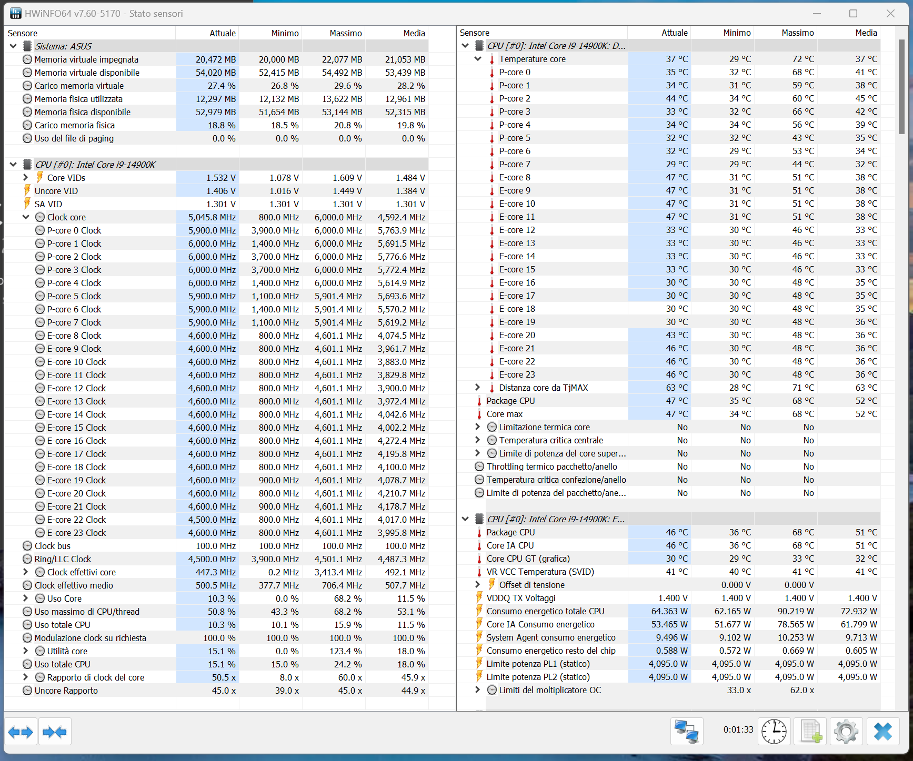
Task: Click the round icon beside Clock core
Action: (x=40, y=217)
